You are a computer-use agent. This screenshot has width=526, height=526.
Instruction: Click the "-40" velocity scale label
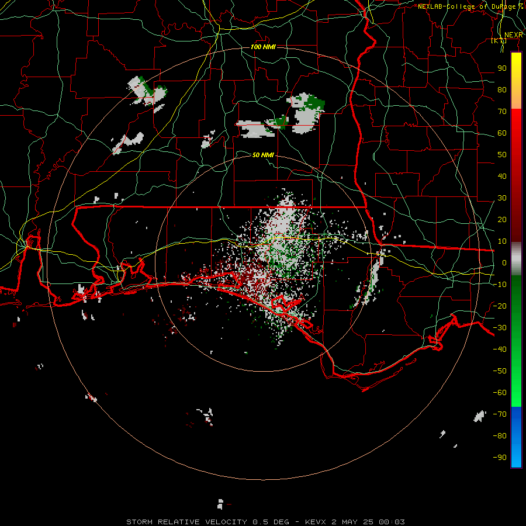(500, 349)
